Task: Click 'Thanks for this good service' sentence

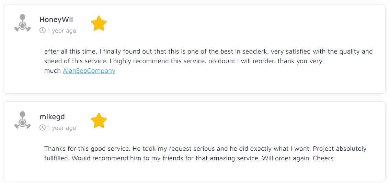Action: coord(88,149)
